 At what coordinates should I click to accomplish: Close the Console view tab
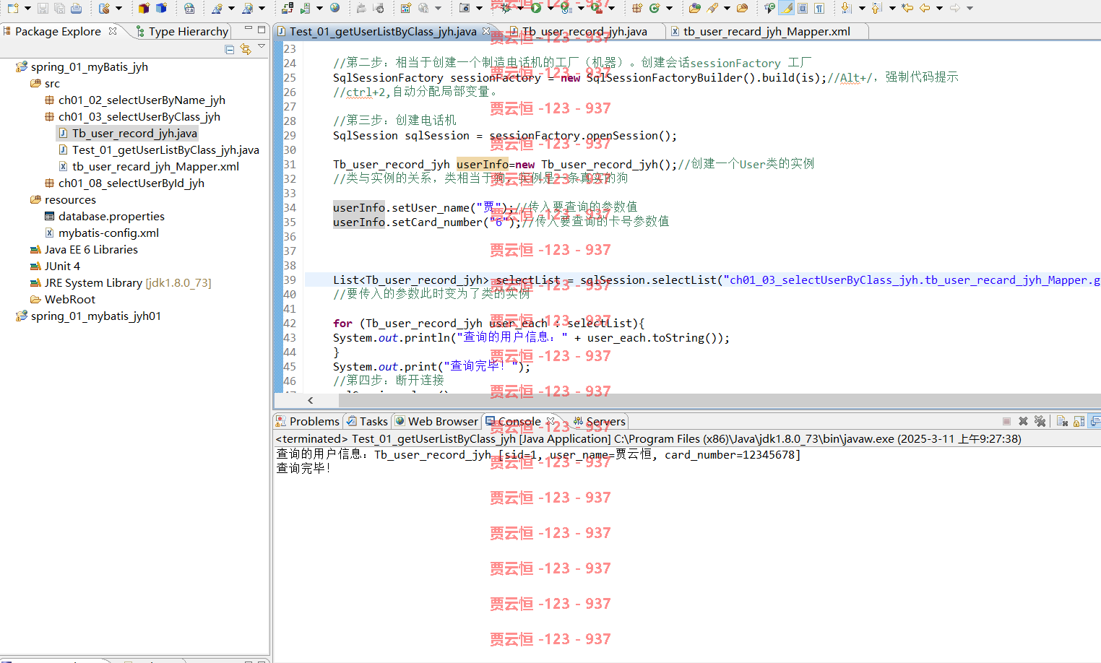pos(550,421)
